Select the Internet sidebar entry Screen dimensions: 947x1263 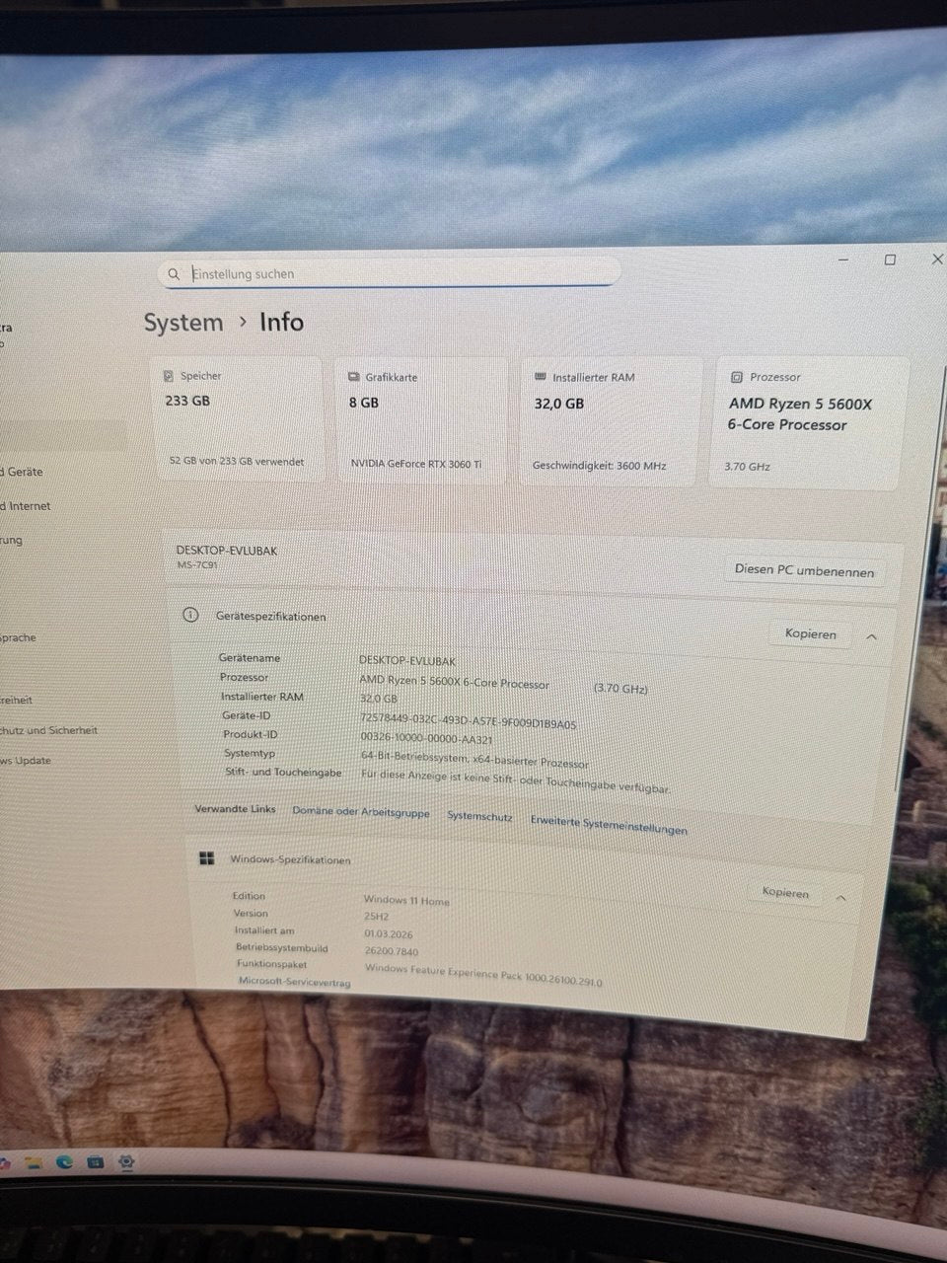click(27, 506)
